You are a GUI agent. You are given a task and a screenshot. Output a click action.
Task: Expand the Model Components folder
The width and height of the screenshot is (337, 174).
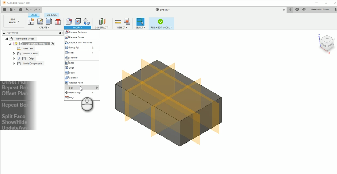(14, 63)
